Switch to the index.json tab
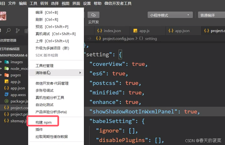This screenshot has width=225, height=145. 112,31
